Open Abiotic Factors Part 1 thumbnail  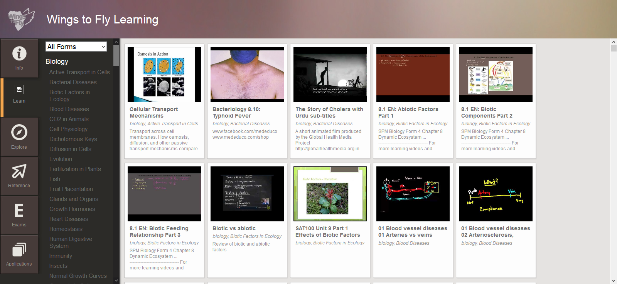[x=413, y=75]
